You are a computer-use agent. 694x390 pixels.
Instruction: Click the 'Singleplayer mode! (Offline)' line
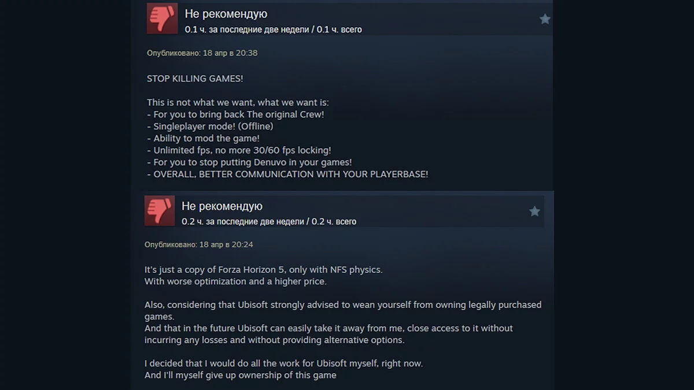[210, 127]
